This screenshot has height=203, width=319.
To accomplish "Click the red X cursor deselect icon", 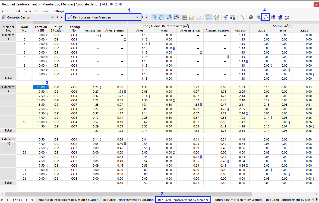I will 242,17.
